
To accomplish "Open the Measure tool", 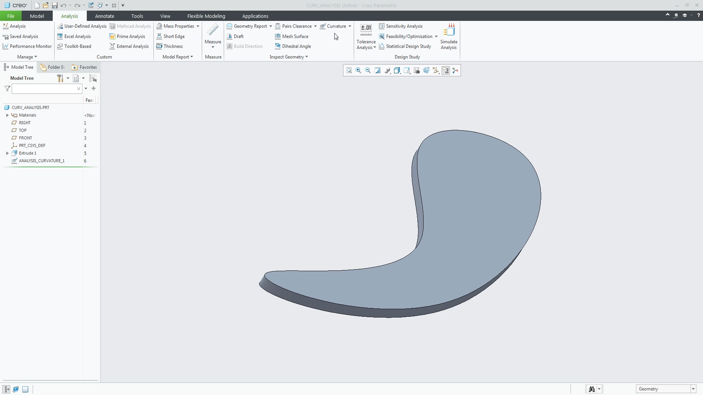I will 213,35.
